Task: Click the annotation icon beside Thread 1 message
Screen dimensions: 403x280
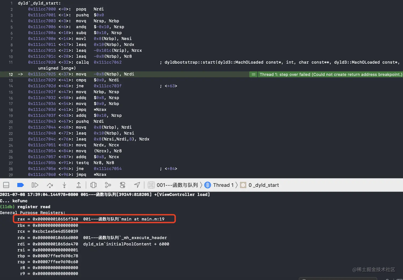Action: [253, 74]
